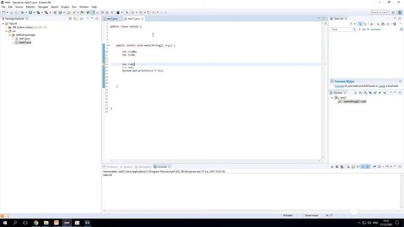Collapse the Vipusk project tree node

coord(3,23)
